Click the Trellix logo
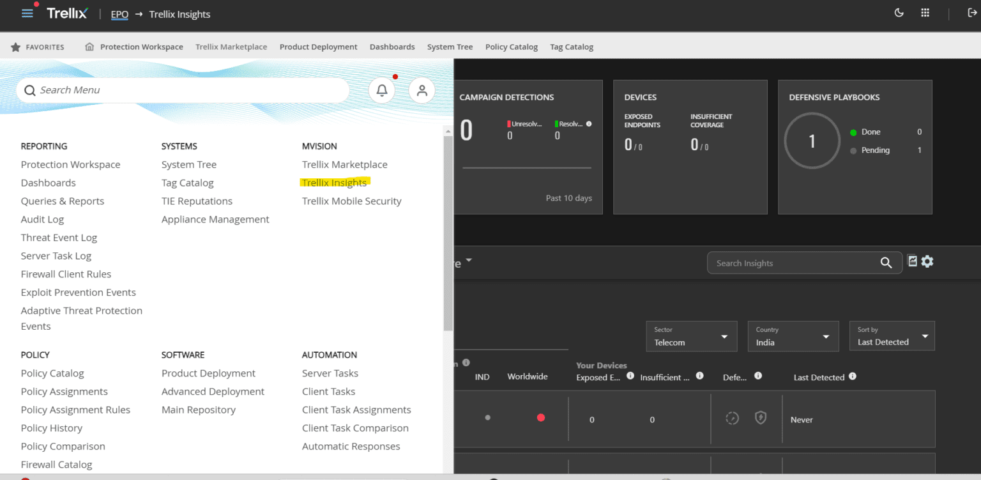 pos(67,13)
